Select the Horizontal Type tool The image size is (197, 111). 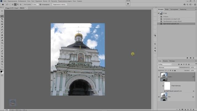click(2, 54)
